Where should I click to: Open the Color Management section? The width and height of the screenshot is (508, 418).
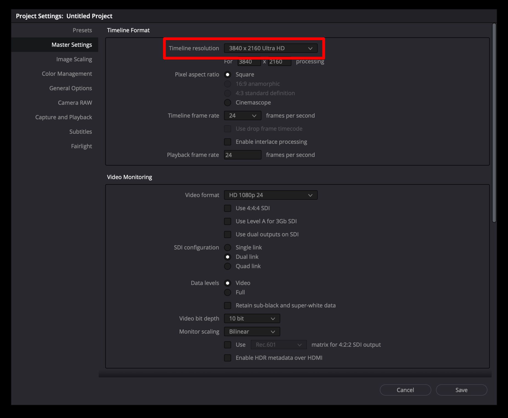[67, 74]
